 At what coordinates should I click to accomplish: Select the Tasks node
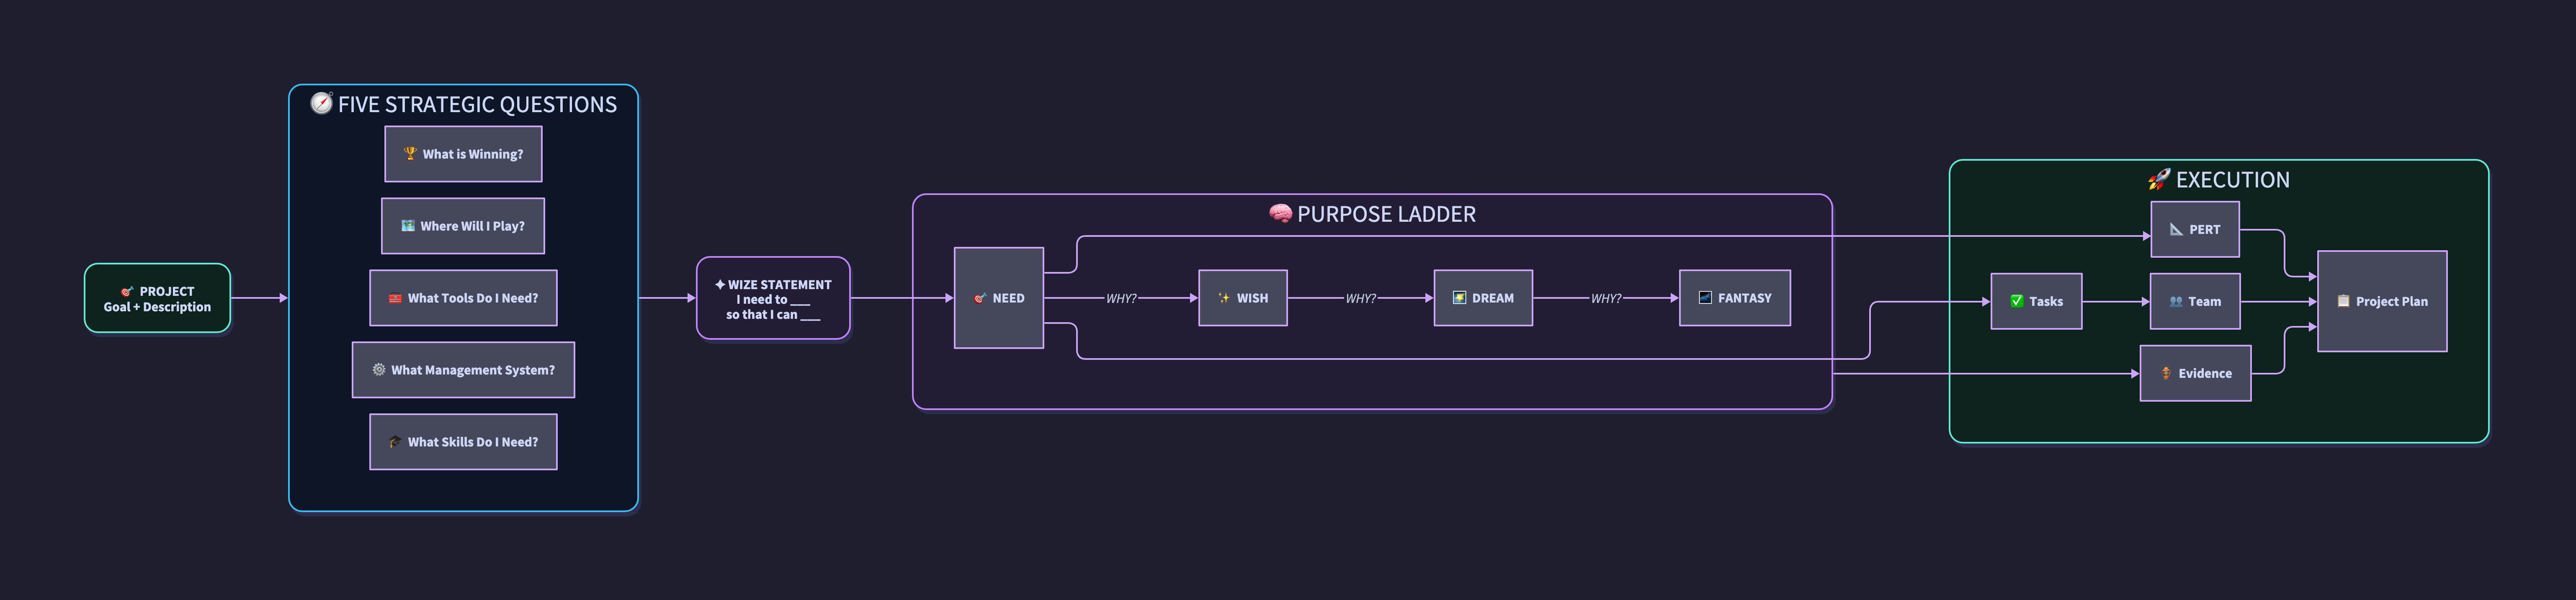coord(2036,301)
